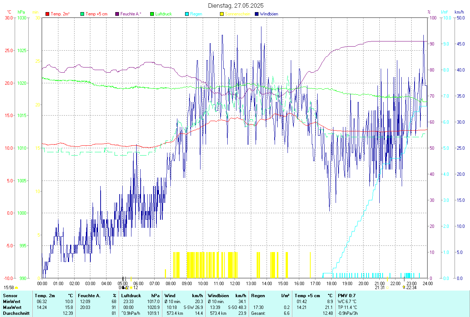Select the Luftdruck legend label
470x317 pixels.
pyautogui.click(x=164, y=14)
